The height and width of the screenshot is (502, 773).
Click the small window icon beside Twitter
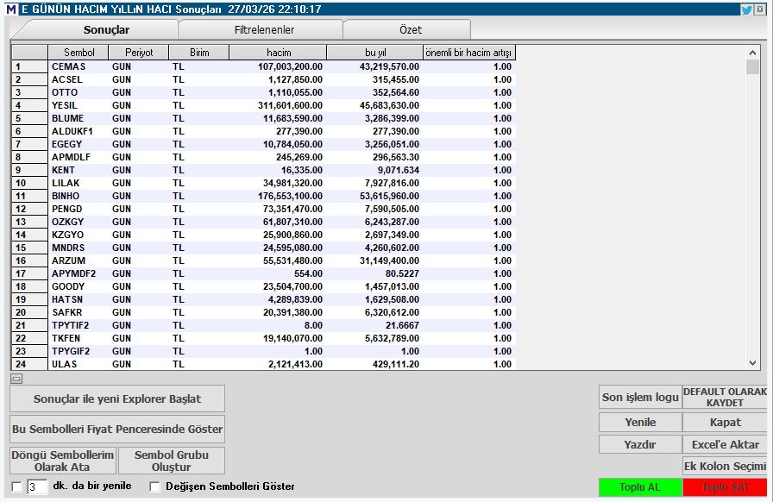761,9
